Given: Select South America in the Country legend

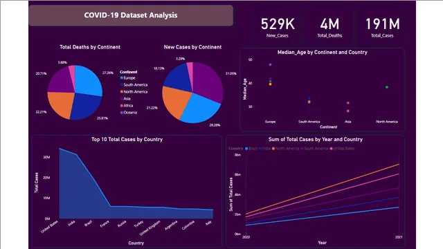Looking at the screenshot, I should point(314,149).
